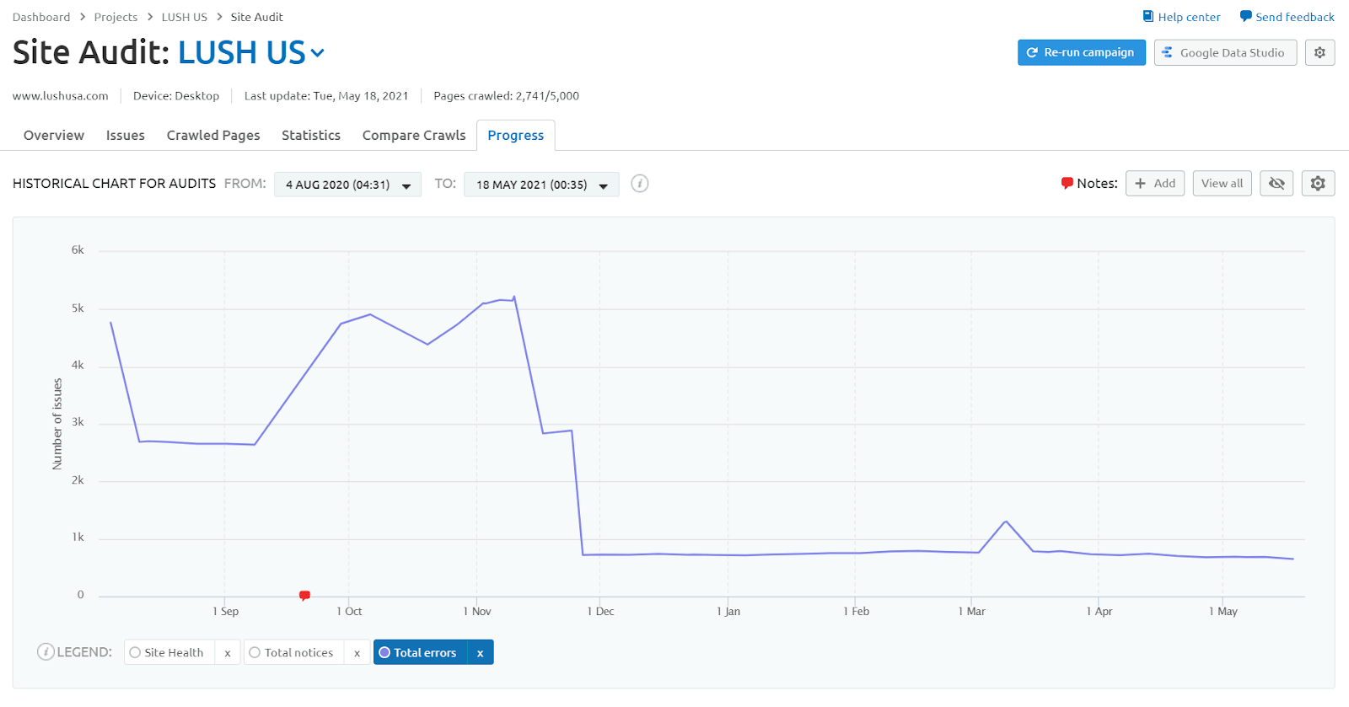Open chart settings gear beside notes
Screen dimensions: 1349x707
(x=1318, y=183)
